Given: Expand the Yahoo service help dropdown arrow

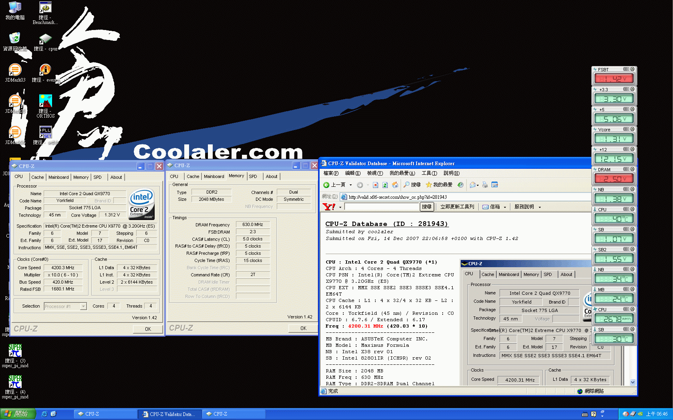Looking at the screenshot, I should (x=540, y=207).
